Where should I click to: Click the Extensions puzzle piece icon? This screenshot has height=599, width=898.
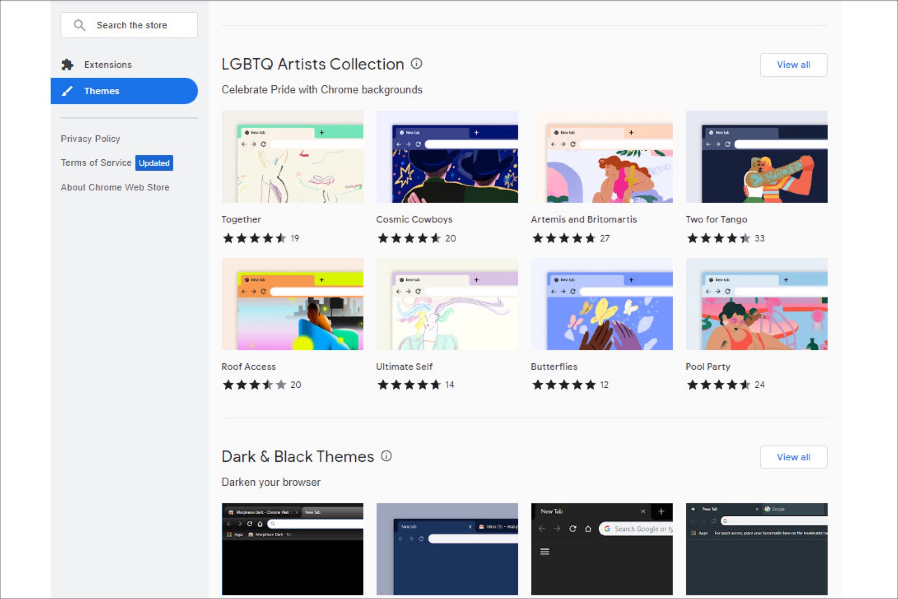[x=67, y=65]
